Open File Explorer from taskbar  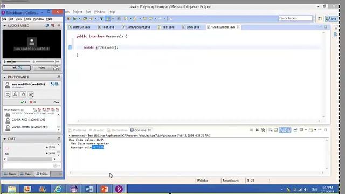pos(12,189)
